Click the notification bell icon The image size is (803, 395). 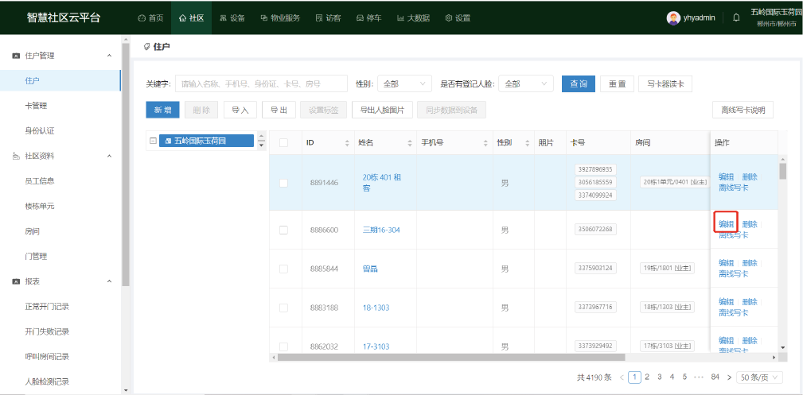[x=736, y=17]
